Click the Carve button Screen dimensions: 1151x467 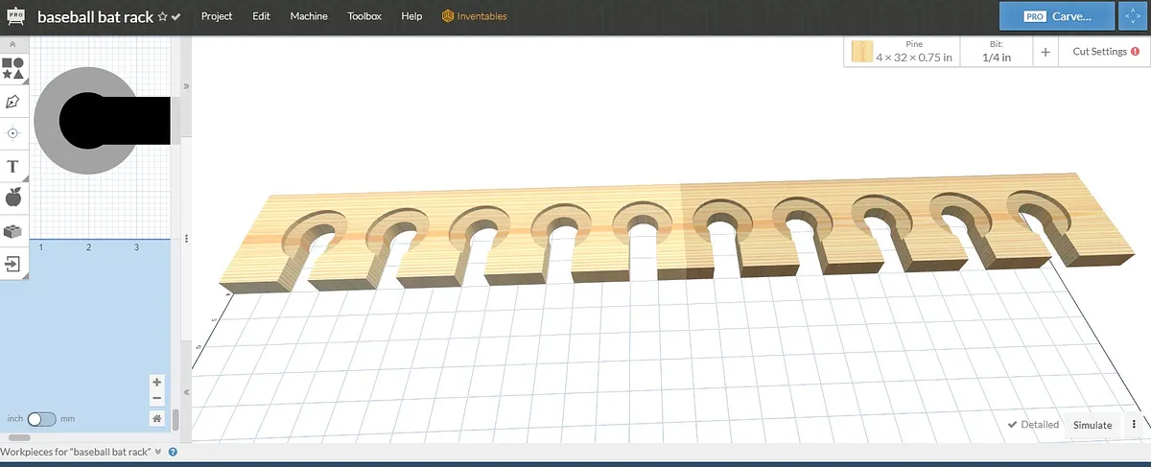pos(1056,16)
